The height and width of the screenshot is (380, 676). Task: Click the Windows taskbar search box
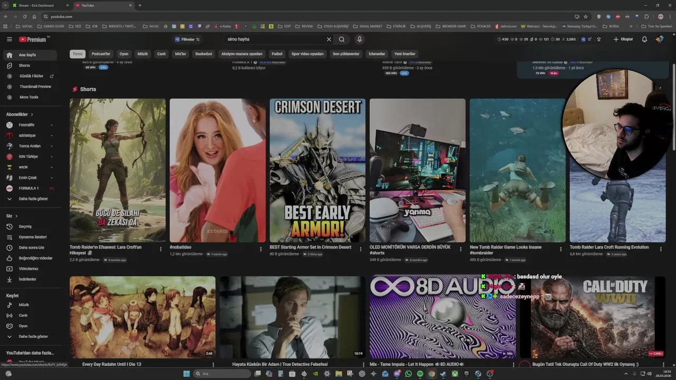[222, 374]
